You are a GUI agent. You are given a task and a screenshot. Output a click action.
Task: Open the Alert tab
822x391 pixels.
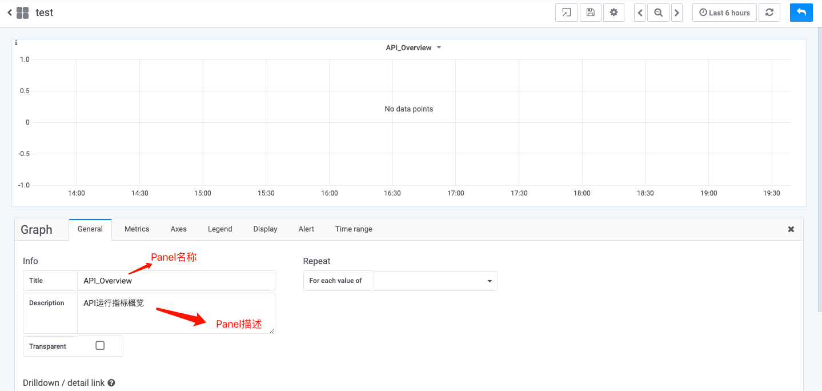pyautogui.click(x=306, y=229)
